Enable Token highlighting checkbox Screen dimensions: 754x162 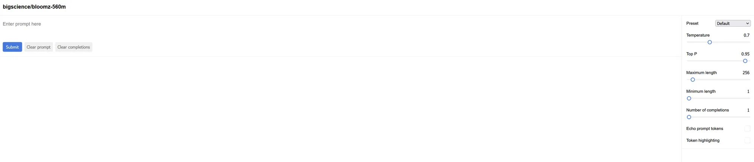[x=747, y=141]
